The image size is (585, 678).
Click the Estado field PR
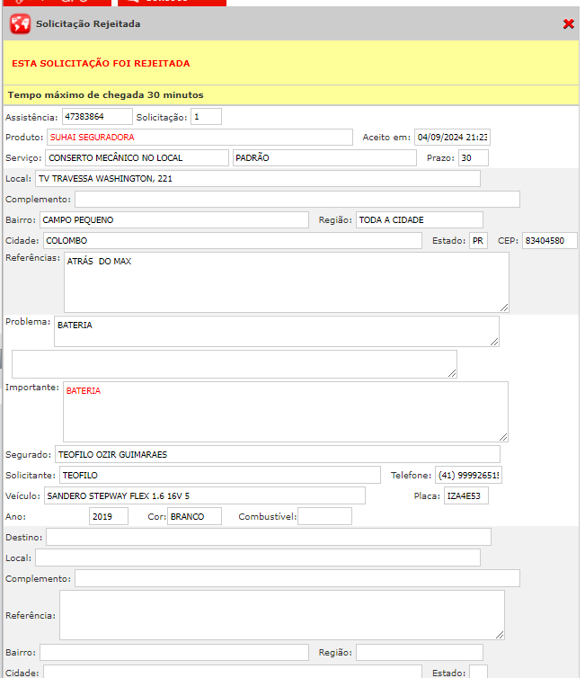[x=478, y=240]
